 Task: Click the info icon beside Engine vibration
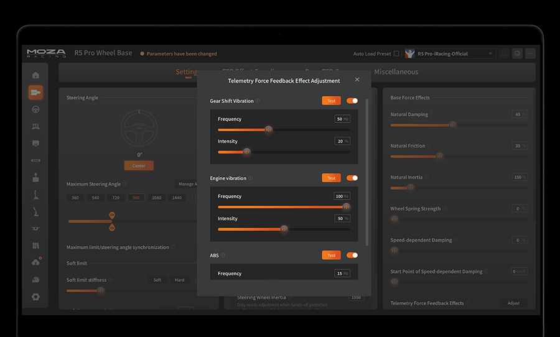tap(250, 178)
